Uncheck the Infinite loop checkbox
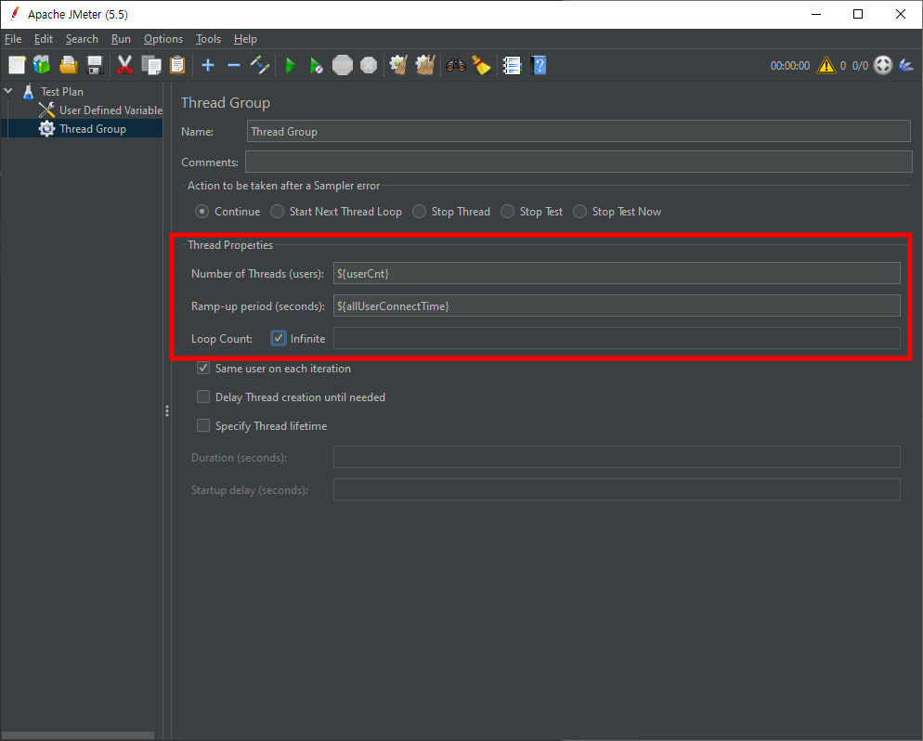 click(x=279, y=338)
